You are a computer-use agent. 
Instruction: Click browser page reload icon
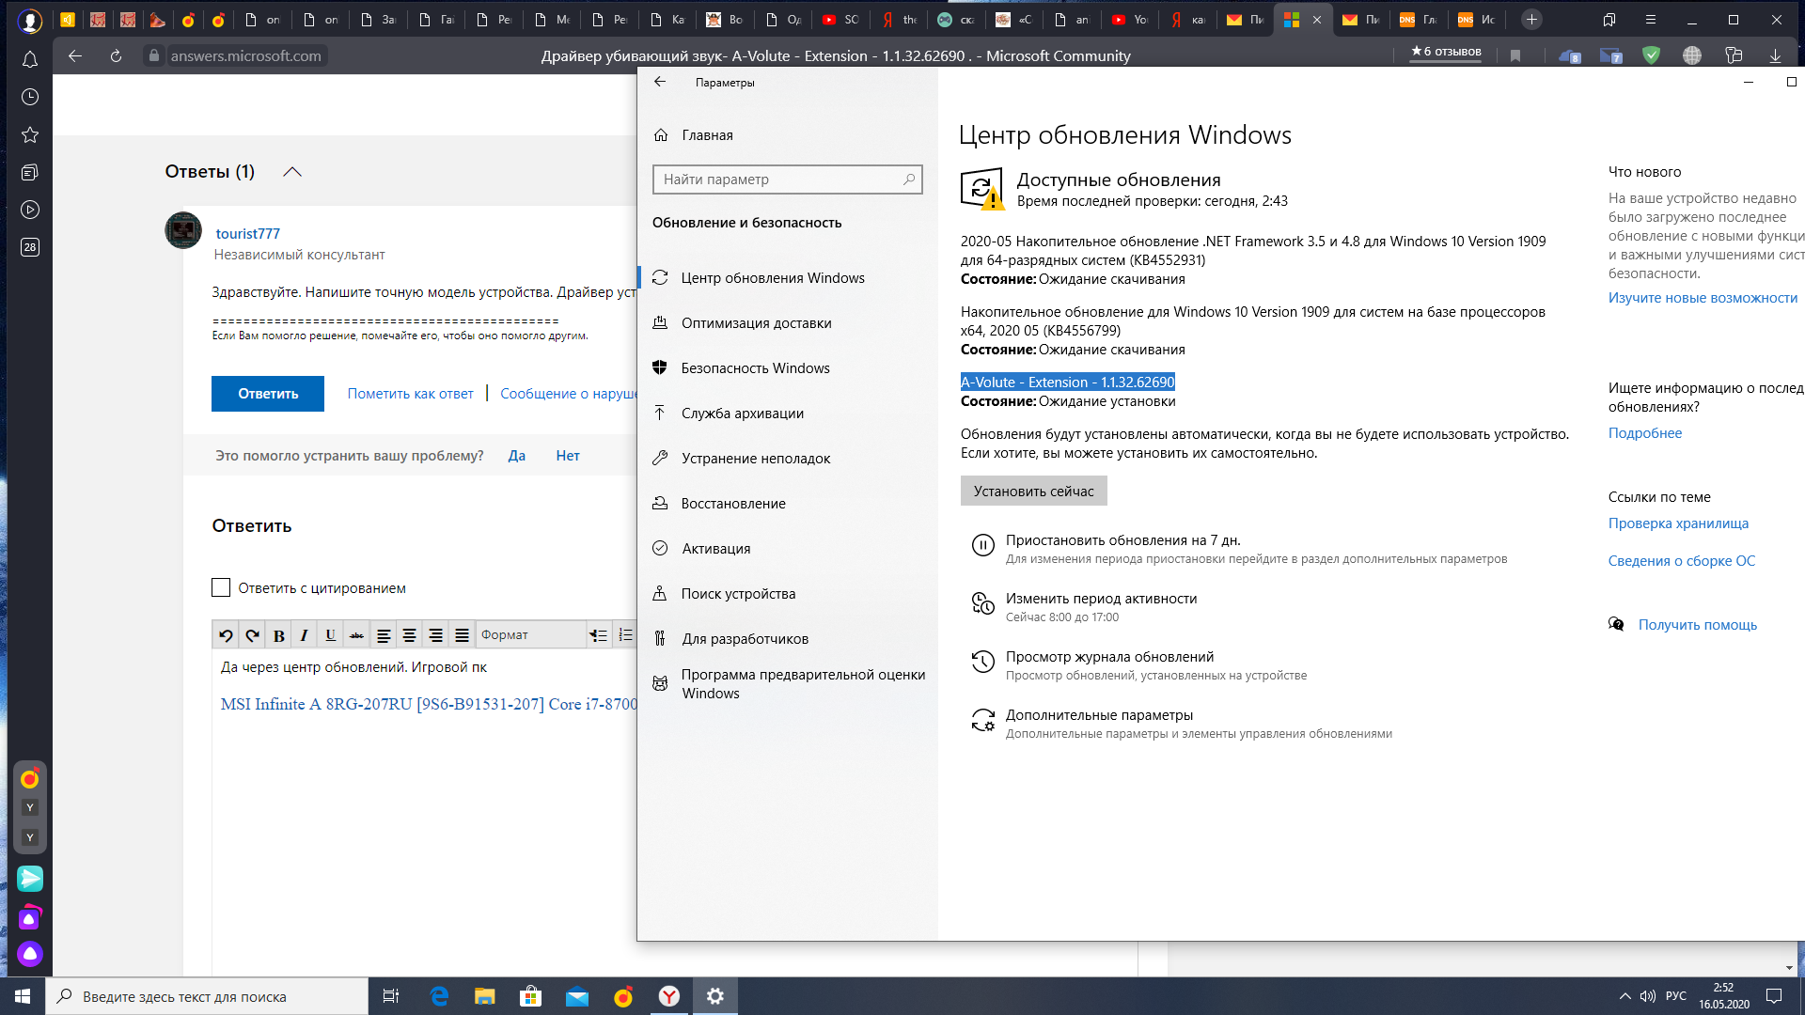(116, 56)
